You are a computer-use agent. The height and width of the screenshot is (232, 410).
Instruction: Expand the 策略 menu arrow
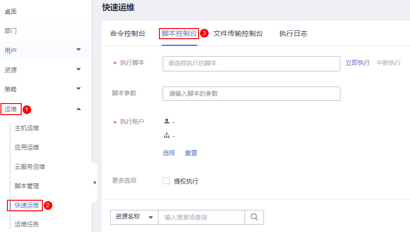(78, 88)
